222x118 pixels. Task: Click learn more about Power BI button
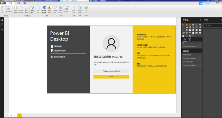pos(111,71)
